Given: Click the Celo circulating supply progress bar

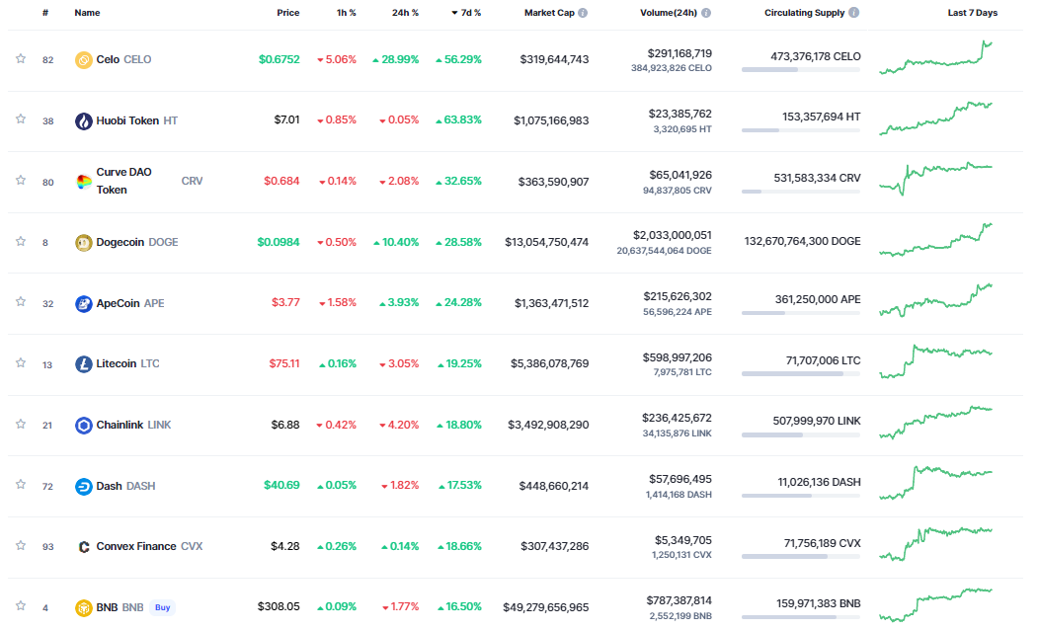Looking at the screenshot, I should pos(801,69).
